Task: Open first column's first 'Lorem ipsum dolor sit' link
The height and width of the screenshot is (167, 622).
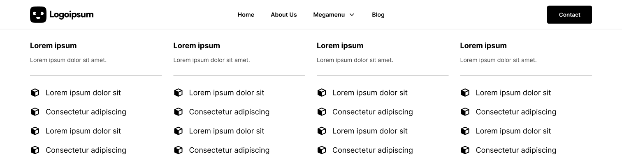Action: click(x=83, y=93)
